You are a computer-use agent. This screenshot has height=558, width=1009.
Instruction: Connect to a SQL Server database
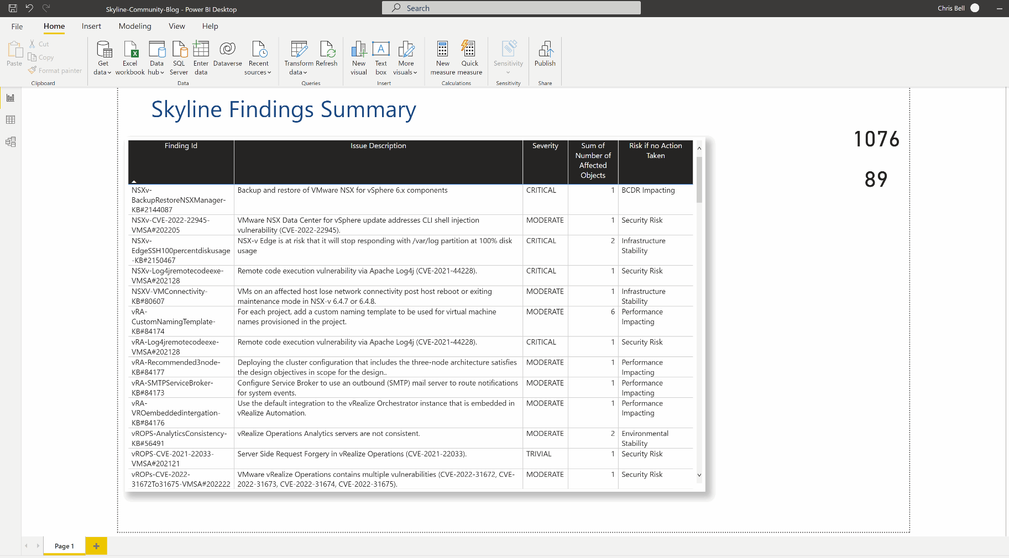(179, 57)
